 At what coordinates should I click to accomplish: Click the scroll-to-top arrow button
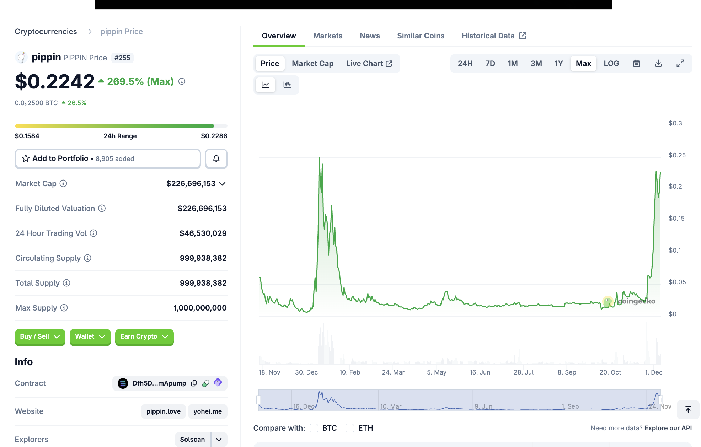pyautogui.click(x=688, y=409)
